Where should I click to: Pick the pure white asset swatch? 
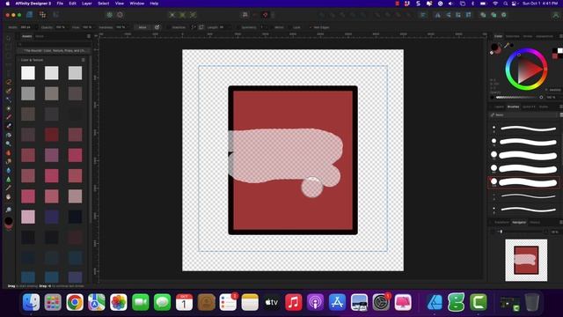[28, 73]
